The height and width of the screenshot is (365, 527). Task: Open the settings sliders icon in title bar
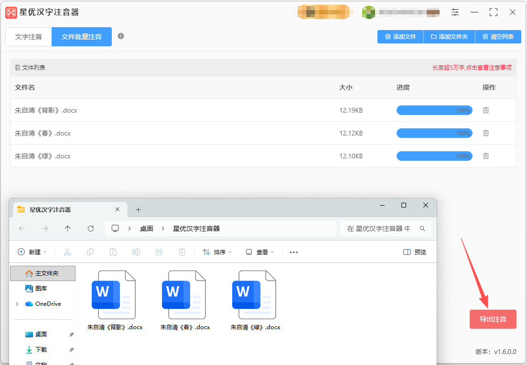point(455,12)
